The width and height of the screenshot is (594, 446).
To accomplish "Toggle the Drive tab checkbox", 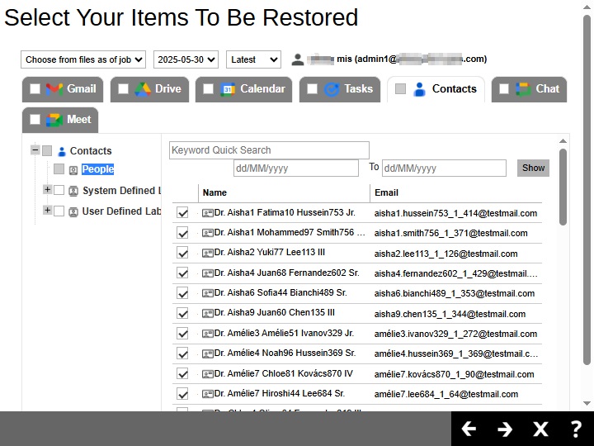I will (123, 89).
